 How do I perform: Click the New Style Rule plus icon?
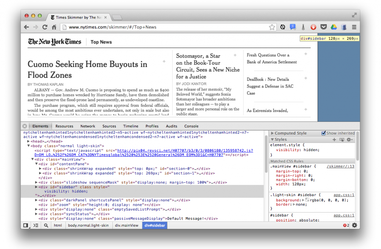(334, 140)
